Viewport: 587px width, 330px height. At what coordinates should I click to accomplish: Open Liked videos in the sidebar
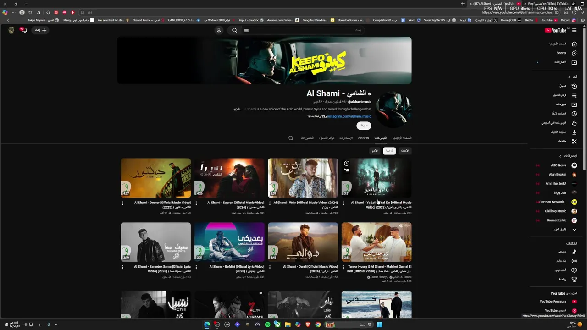[x=559, y=123]
